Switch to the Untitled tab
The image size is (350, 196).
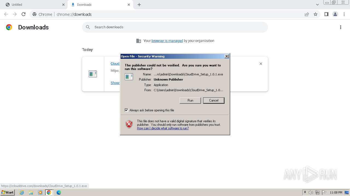click(x=34, y=5)
